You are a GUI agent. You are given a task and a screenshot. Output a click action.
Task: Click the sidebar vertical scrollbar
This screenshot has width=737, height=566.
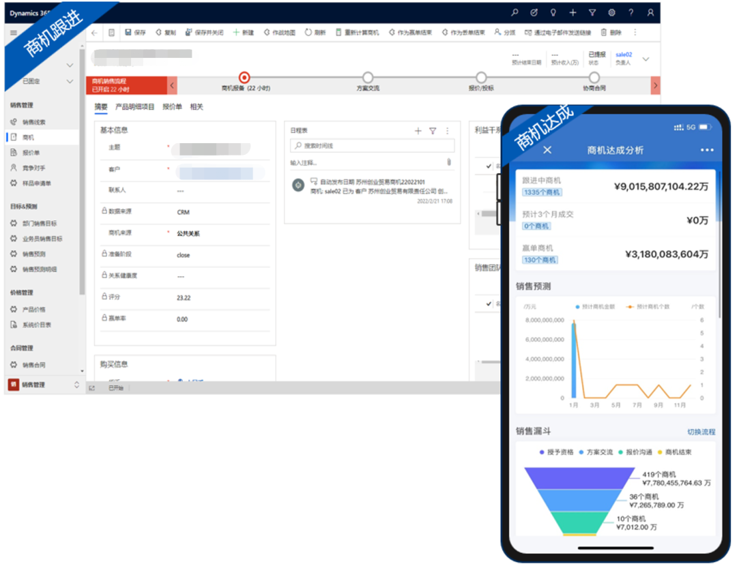tap(83, 172)
